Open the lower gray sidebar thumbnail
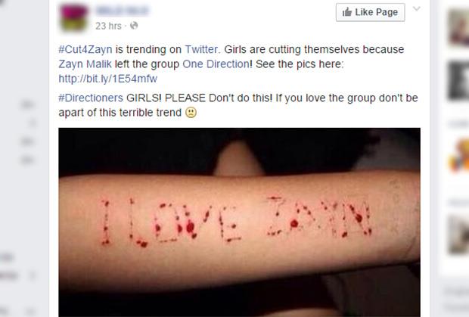469x317 pixels. tap(458, 235)
